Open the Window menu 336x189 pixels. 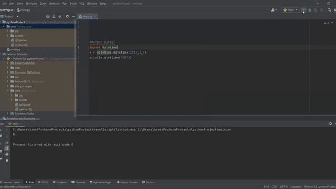pos(92,4)
